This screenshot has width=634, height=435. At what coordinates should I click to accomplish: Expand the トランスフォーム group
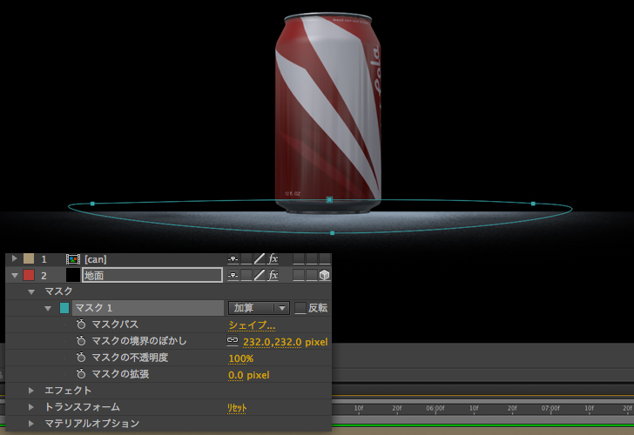tap(32, 407)
